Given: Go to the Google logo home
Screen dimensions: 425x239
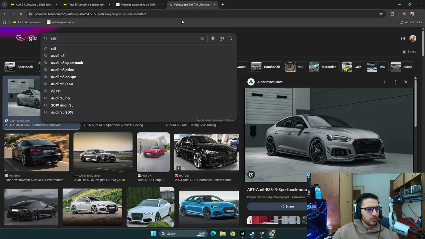Looking at the screenshot, I should coord(27,38).
